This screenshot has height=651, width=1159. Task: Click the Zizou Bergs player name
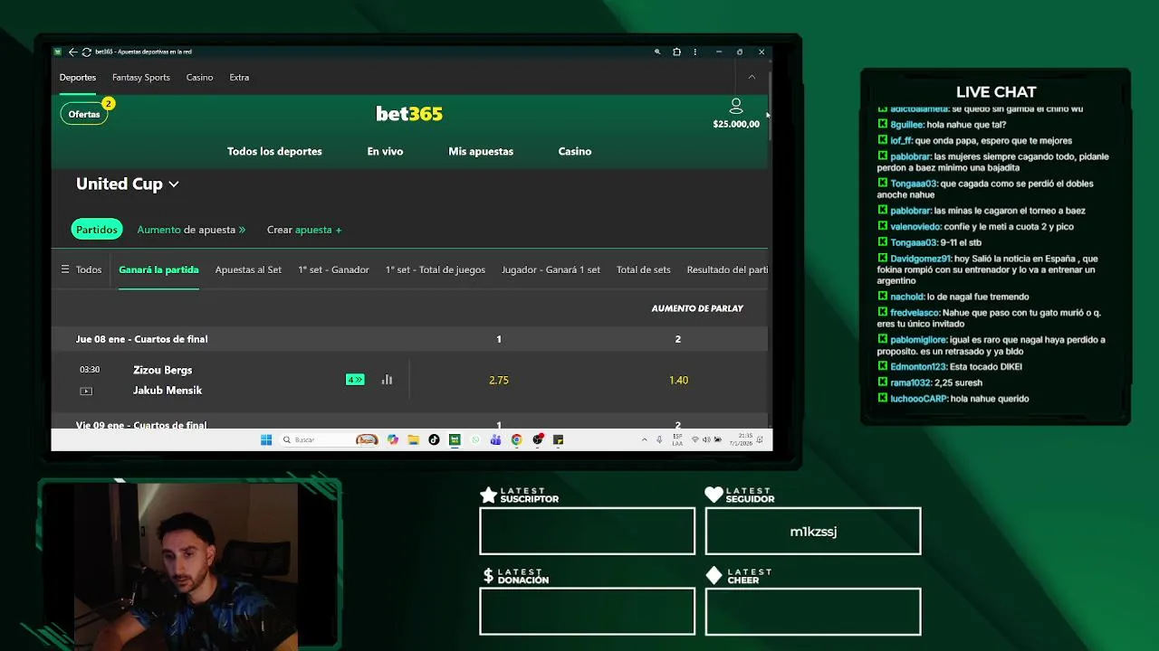(x=163, y=370)
